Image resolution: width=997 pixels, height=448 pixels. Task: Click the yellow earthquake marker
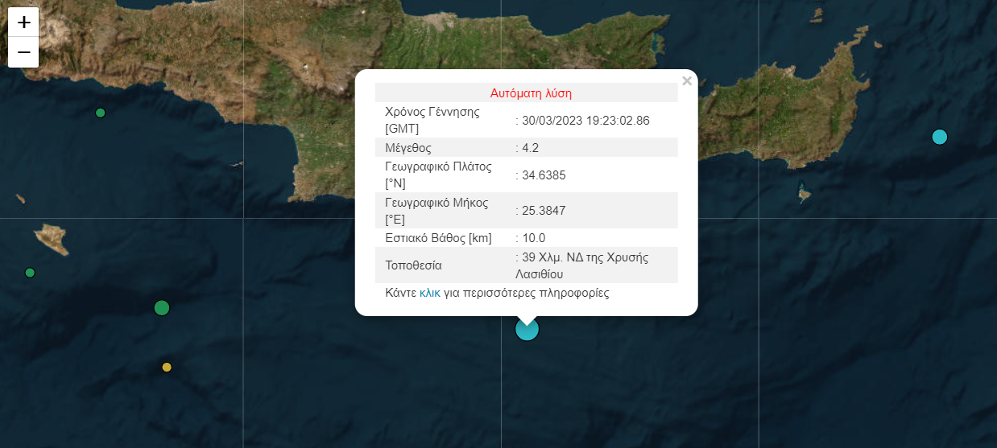click(167, 368)
